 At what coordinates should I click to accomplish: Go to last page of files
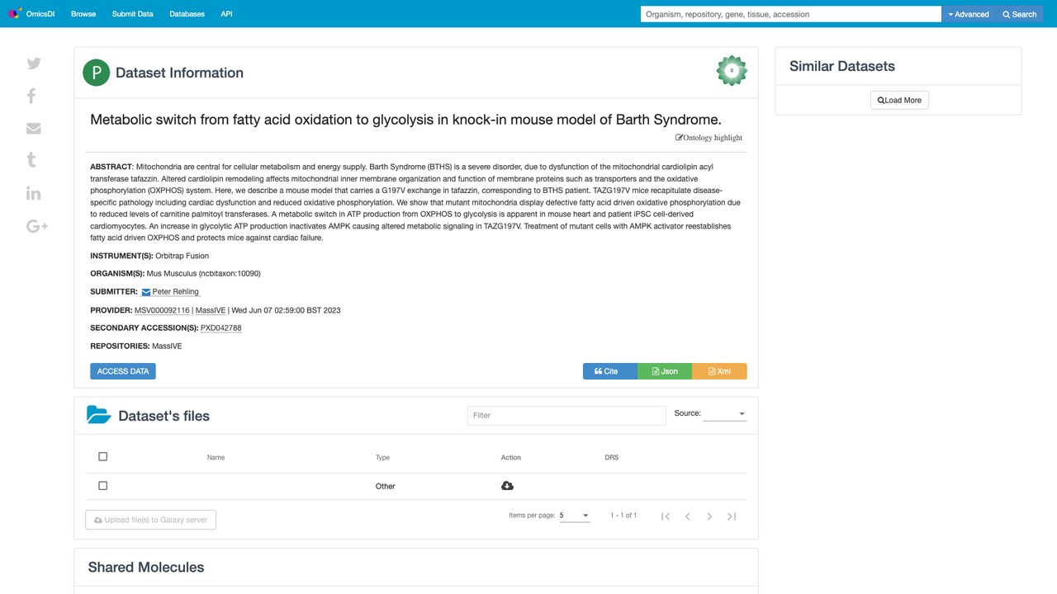click(732, 516)
